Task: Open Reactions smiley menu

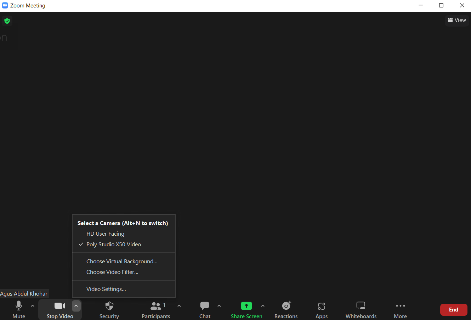Action: coord(286,309)
